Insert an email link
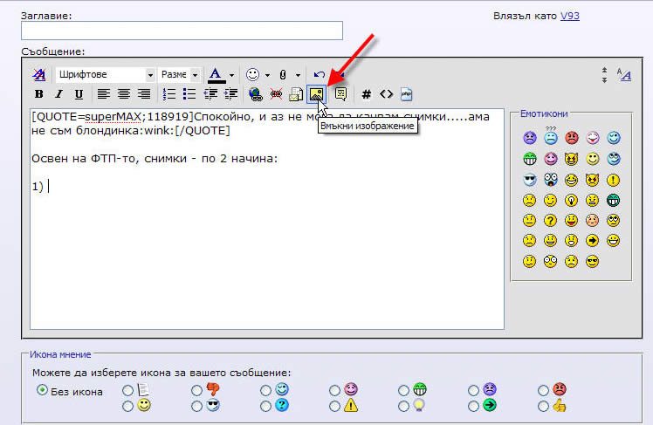The image size is (653, 425). (296, 94)
